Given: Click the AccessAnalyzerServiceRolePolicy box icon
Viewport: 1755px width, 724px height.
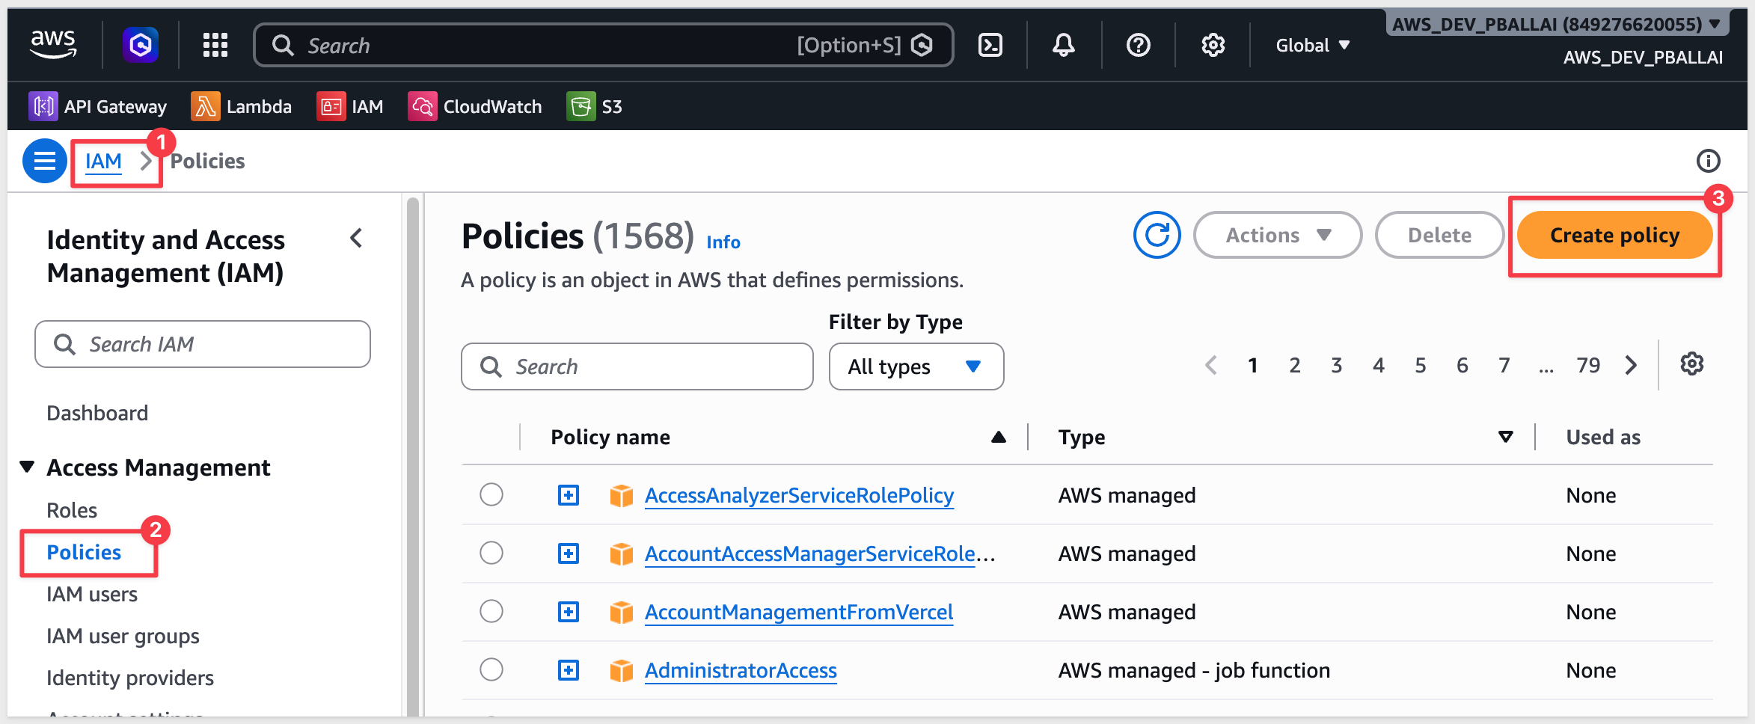Looking at the screenshot, I should point(622,495).
